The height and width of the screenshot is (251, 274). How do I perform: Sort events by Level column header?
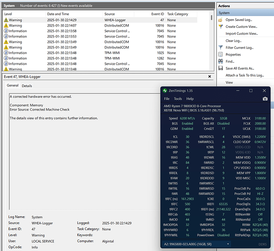click(x=24, y=14)
